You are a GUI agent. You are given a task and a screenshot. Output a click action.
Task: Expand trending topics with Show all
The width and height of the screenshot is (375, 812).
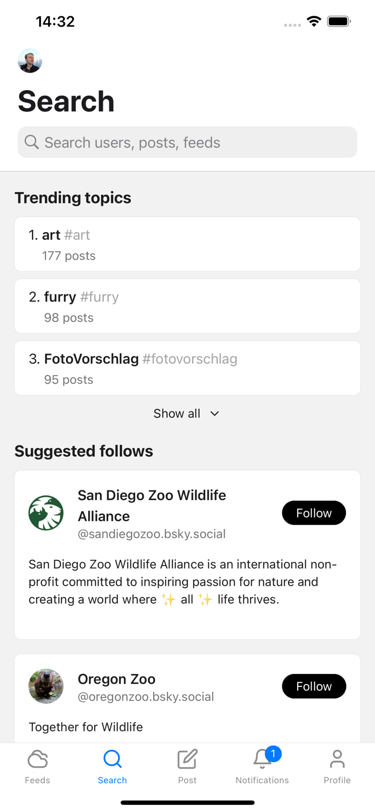pos(177,414)
